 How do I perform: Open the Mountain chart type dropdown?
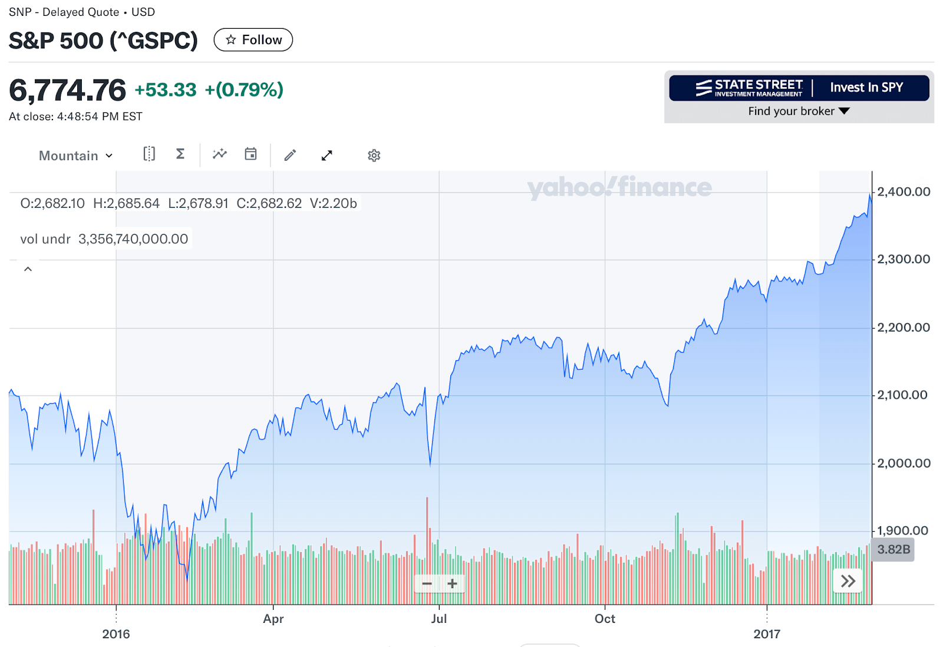[75, 155]
